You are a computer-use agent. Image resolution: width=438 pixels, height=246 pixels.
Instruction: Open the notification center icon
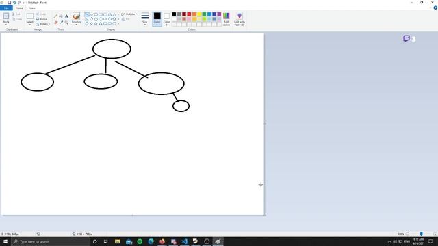(430, 241)
